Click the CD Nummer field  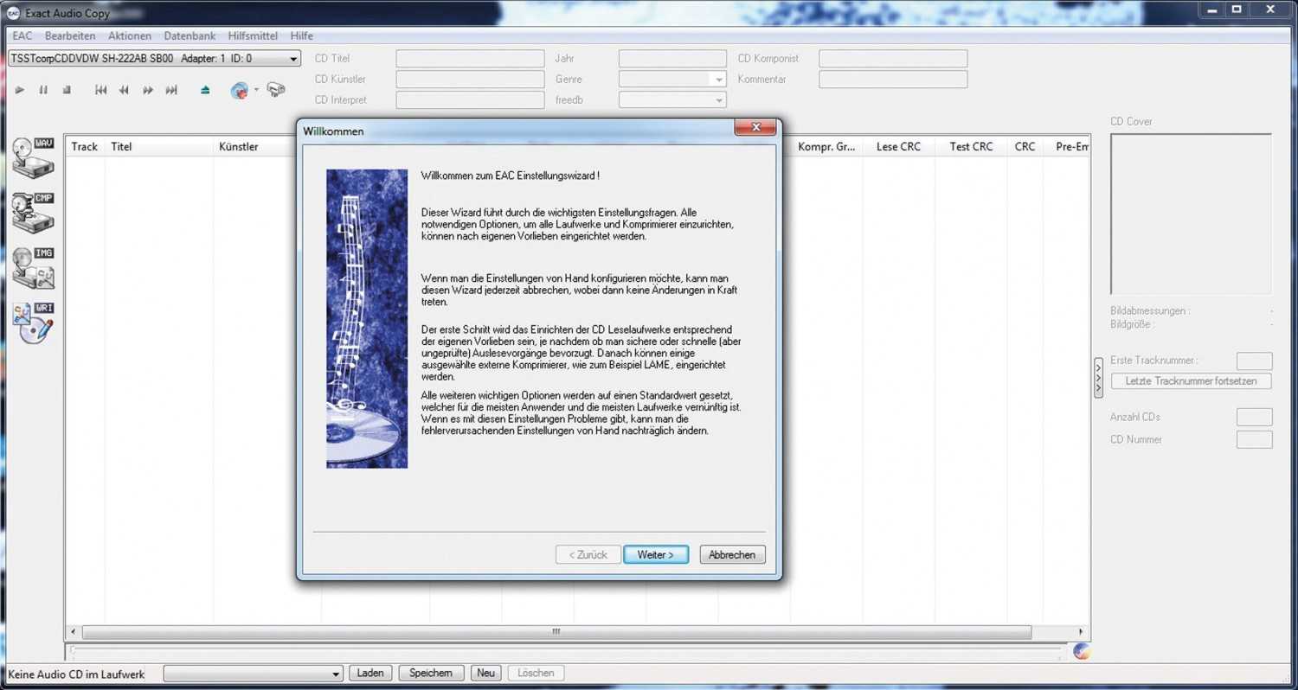[x=1255, y=440]
